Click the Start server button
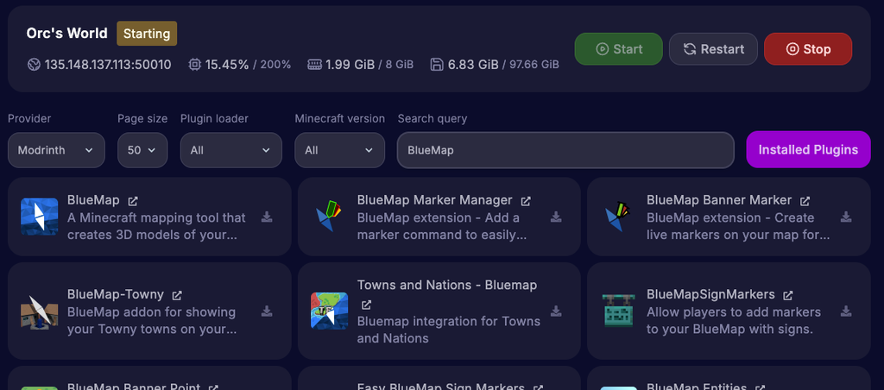 tap(618, 49)
